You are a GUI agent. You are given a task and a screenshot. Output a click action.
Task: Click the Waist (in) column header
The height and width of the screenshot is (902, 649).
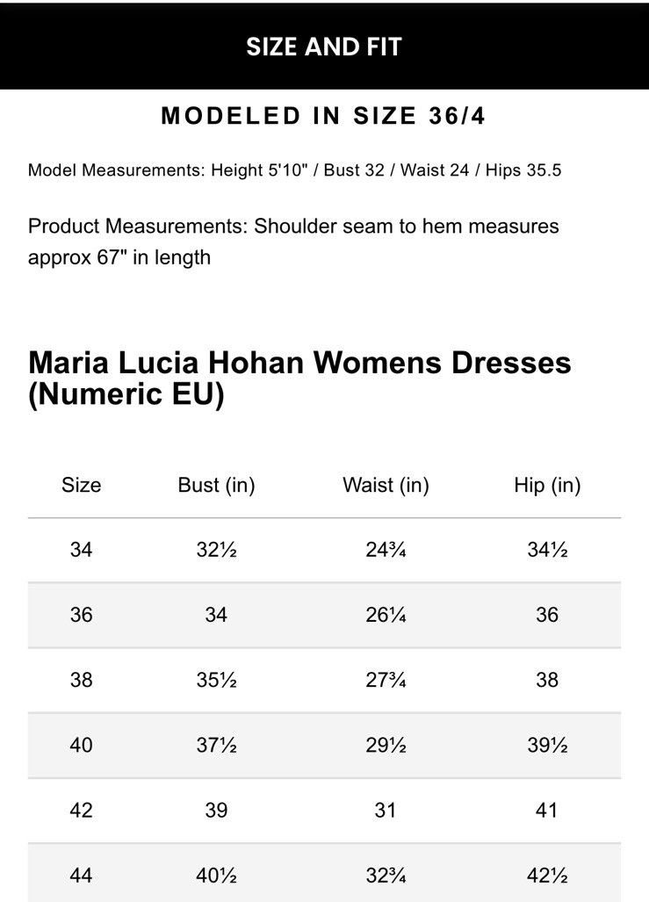386,485
